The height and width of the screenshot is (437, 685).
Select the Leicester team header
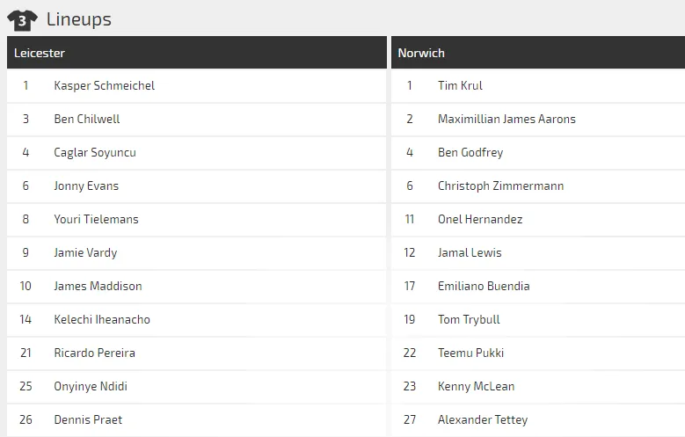click(40, 53)
